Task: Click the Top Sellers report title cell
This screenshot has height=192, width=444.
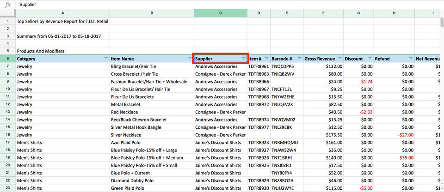Action: pos(62,21)
